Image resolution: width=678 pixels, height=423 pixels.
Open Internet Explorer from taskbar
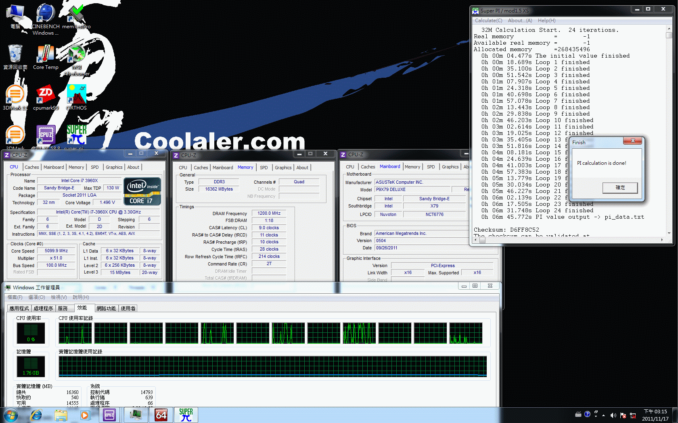[x=36, y=415]
